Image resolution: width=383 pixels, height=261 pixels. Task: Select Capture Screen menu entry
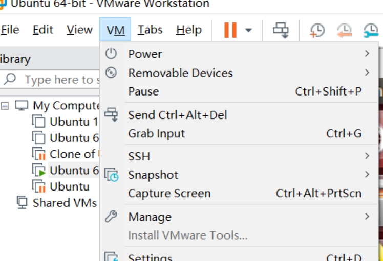click(239, 194)
